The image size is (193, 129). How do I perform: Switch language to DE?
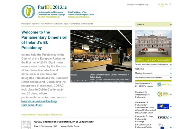pos(170,5)
